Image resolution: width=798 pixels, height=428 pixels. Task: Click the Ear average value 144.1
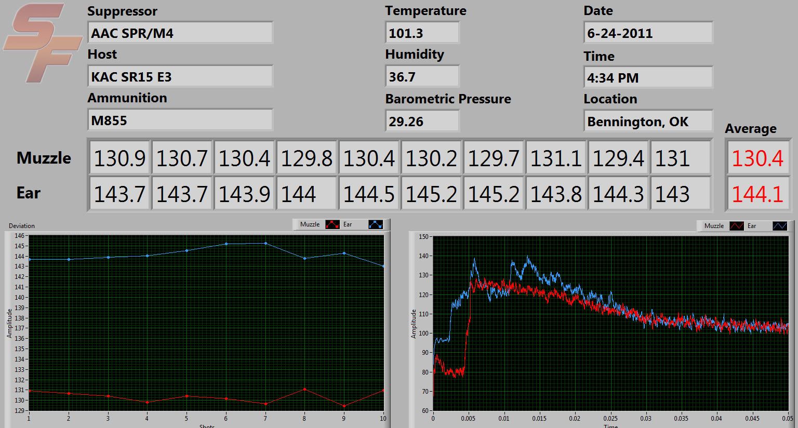(757, 194)
